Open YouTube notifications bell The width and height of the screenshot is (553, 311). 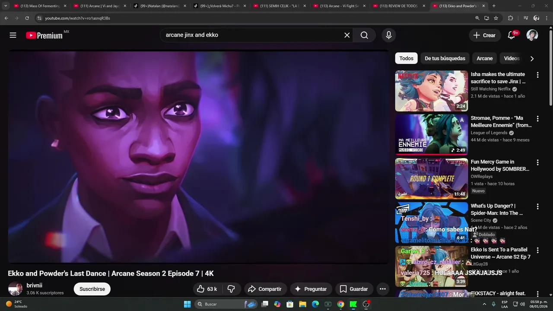(512, 35)
